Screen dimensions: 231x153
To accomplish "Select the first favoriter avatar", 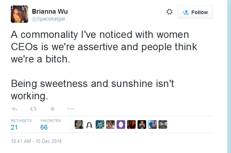I will coord(79,124).
